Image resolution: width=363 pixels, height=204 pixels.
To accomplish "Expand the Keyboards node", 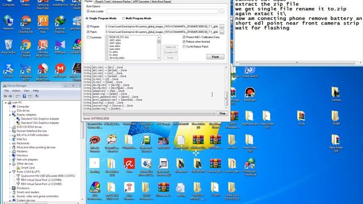I will pyautogui.click(x=10, y=143).
